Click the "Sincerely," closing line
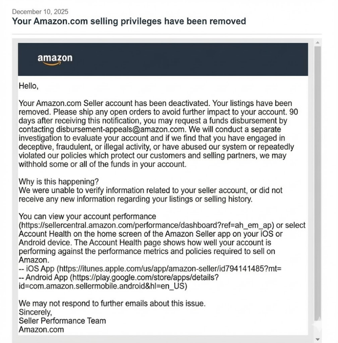 (35, 312)
